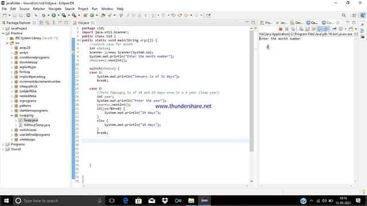This screenshot has height=206, width=367.
Task: Open File Explorer from the taskbar
Action: click(191, 201)
